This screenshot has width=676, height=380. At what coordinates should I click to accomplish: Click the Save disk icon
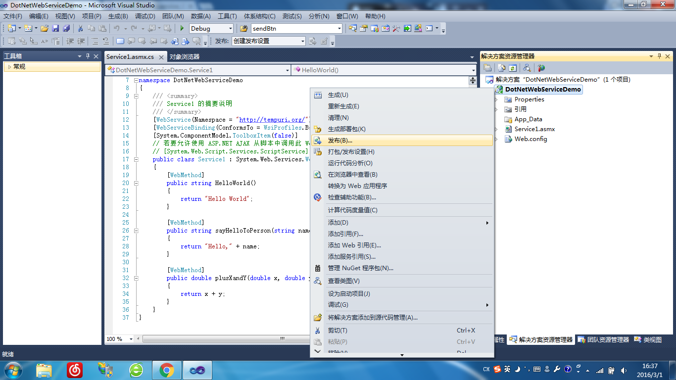point(55,28)
